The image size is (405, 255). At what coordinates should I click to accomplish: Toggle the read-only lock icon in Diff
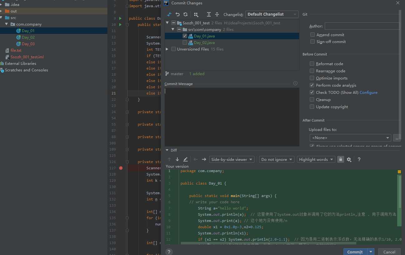341,159
